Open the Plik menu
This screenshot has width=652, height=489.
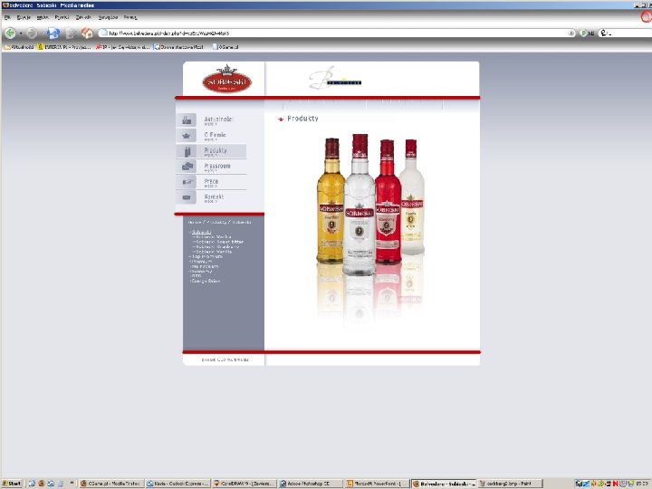click(7, 17)
